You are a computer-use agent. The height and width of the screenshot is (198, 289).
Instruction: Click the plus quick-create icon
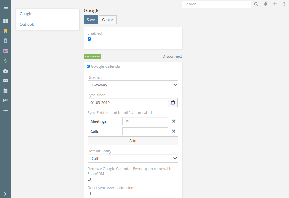pos(275,4)
